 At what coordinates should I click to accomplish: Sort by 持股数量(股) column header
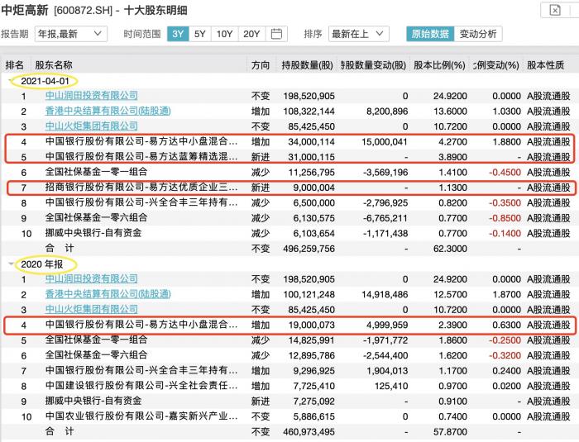coord(307,65)
